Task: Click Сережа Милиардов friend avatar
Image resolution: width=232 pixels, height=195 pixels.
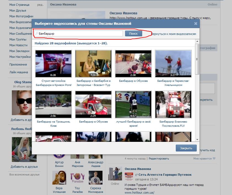Action: 96,178
